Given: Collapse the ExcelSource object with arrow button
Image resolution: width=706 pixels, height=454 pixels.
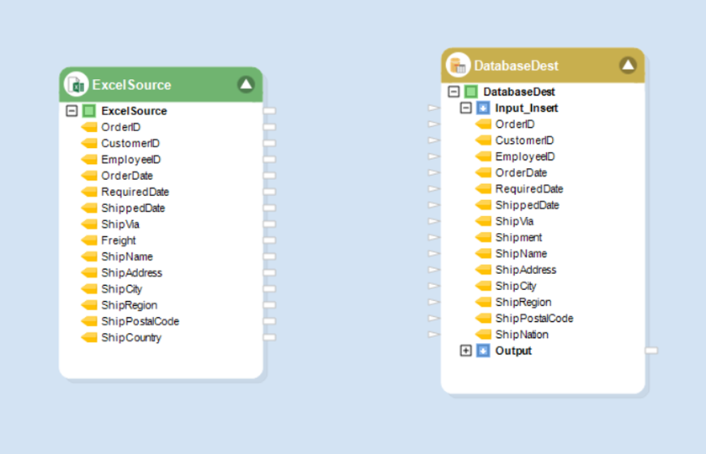Looking at the screenshot, I should tap(246, 84).
